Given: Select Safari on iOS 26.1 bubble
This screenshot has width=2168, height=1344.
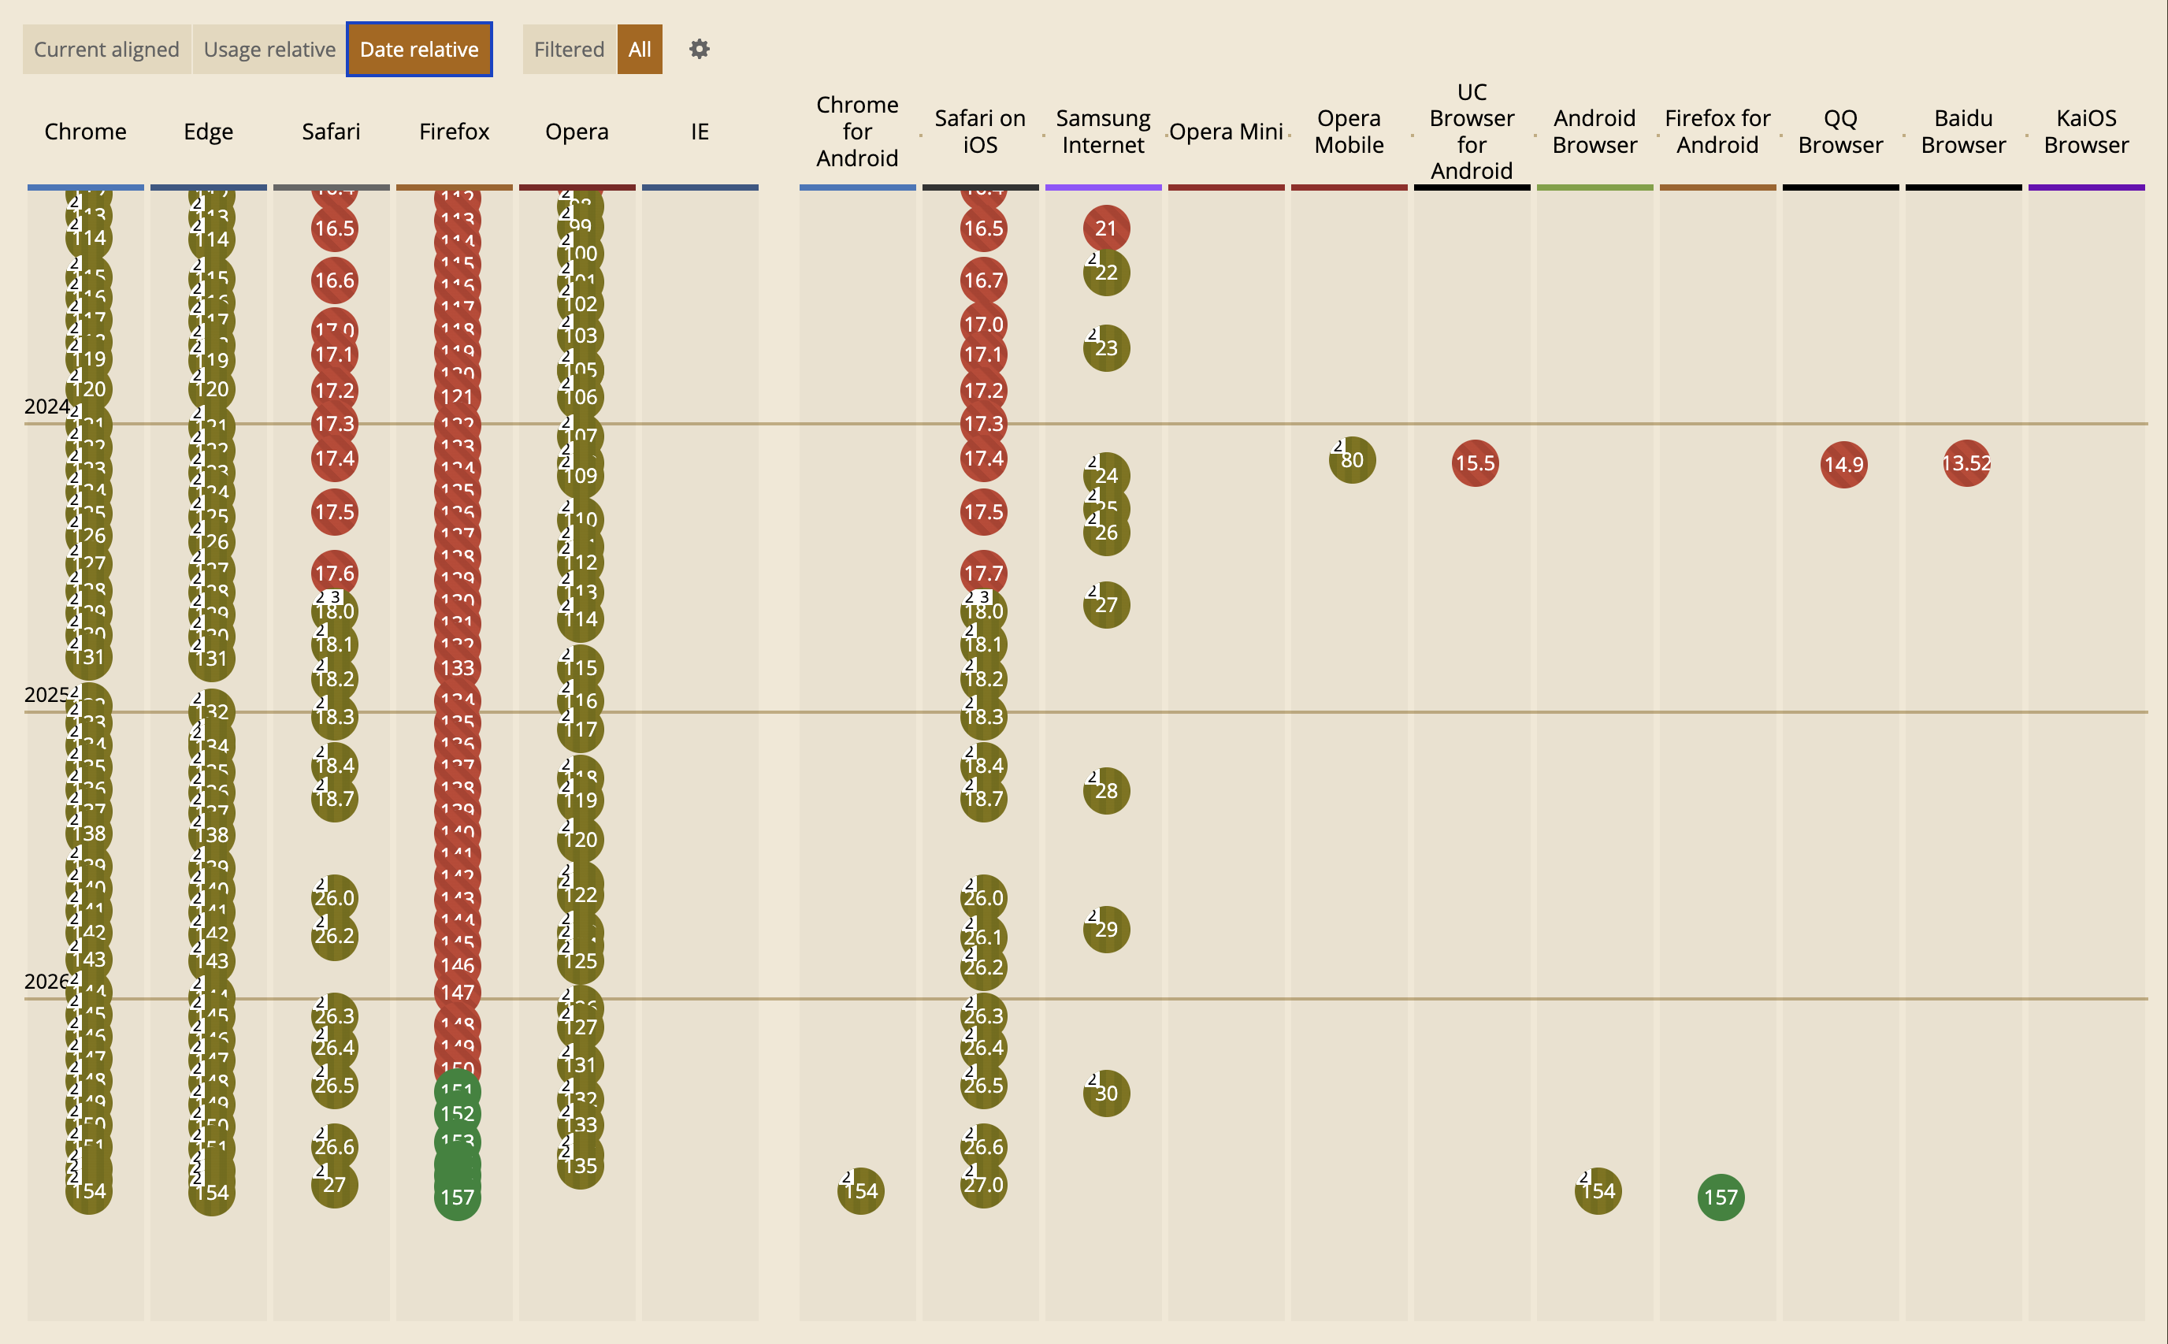Looking at the screenshot, I should [983, 937].
